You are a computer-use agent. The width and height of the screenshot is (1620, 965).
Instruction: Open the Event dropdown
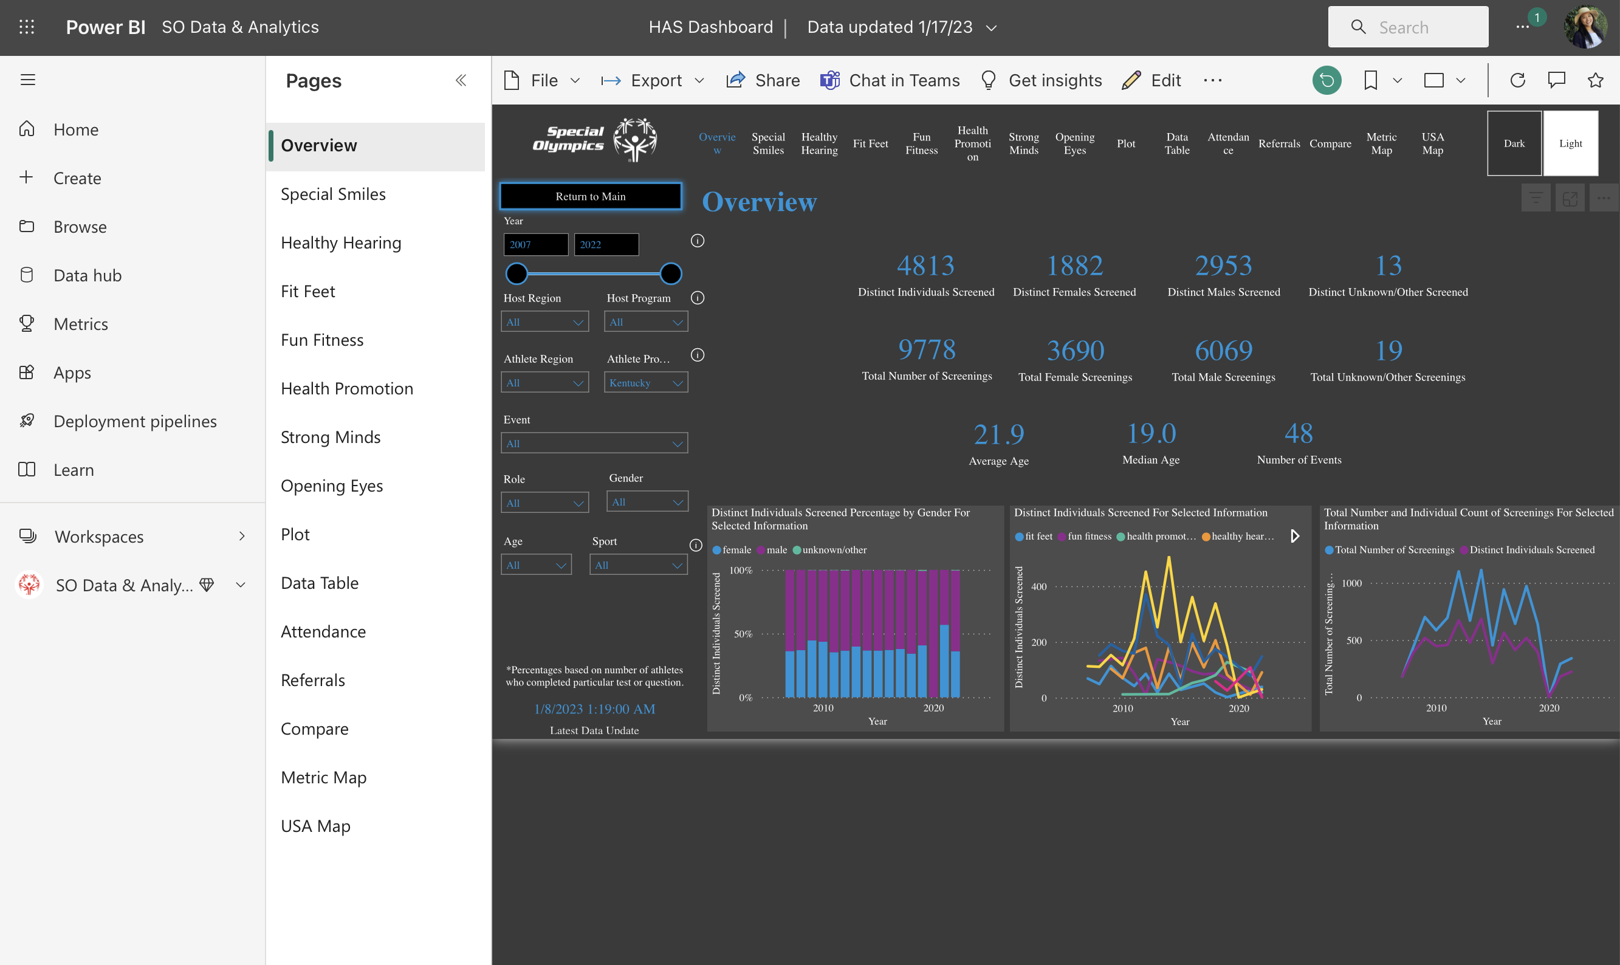[594, 443]
